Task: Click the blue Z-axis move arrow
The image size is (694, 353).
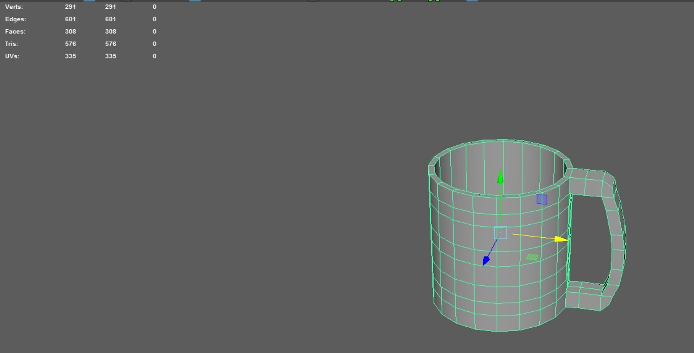Action: (486, 260)
